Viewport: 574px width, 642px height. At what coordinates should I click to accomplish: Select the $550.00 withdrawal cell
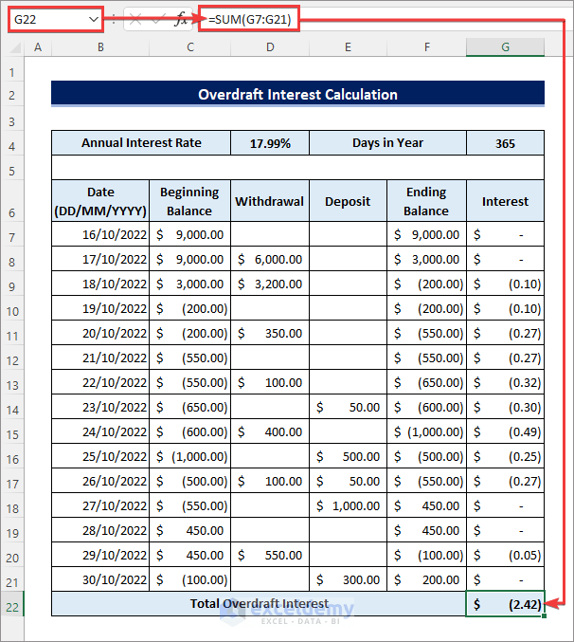(270, 555)
